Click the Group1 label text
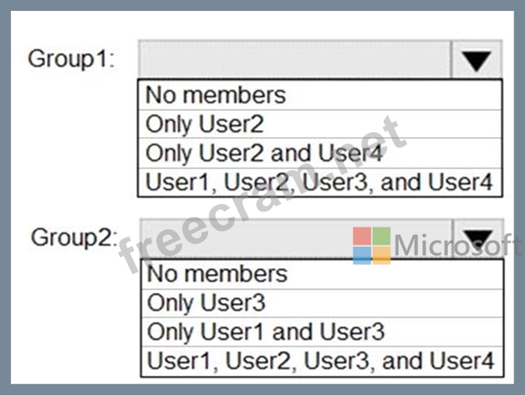This screenshot has height=395, width=525. point(72,59)
